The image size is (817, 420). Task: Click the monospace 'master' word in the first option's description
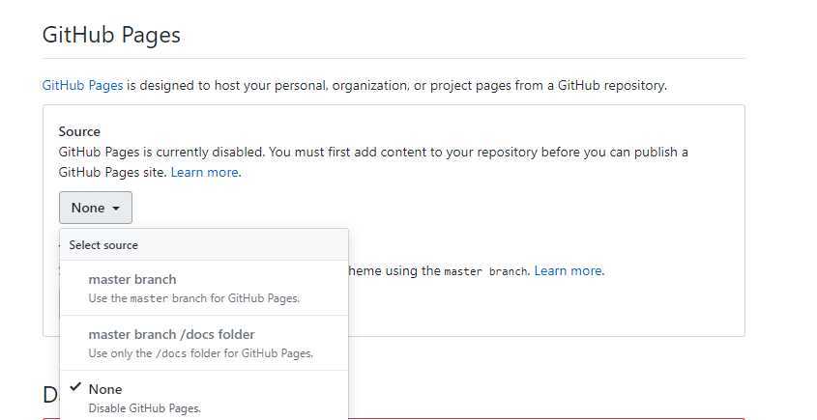point(150,299)
